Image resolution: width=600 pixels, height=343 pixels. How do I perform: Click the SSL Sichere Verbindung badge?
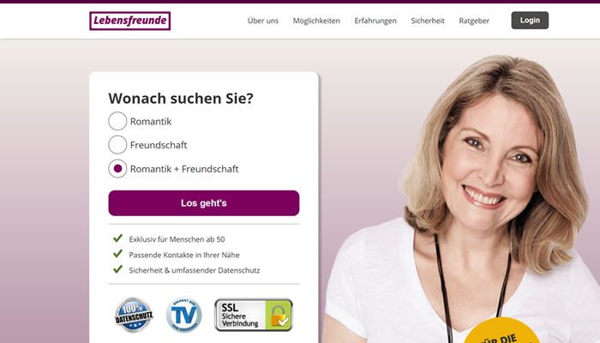[254, 315]
